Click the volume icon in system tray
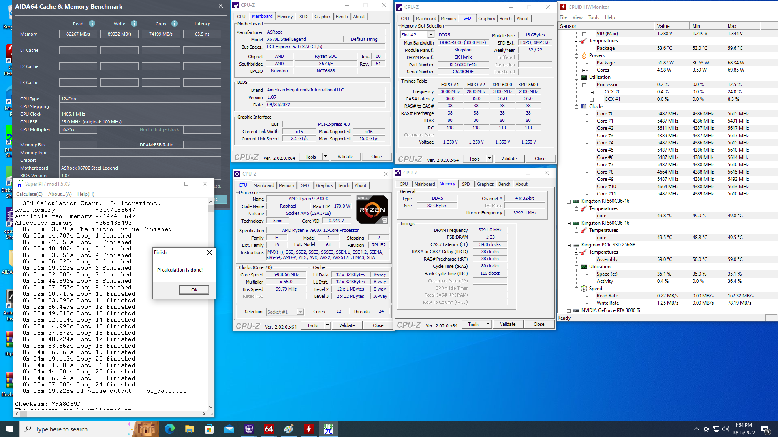The image size is (778, 437). click(725, 429)
